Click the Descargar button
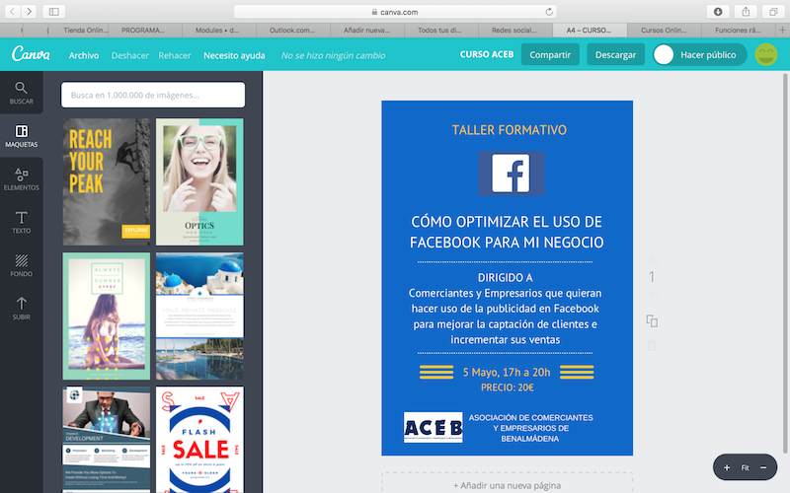The width and height of the screenshot is (790, 493). coord(615,54)
